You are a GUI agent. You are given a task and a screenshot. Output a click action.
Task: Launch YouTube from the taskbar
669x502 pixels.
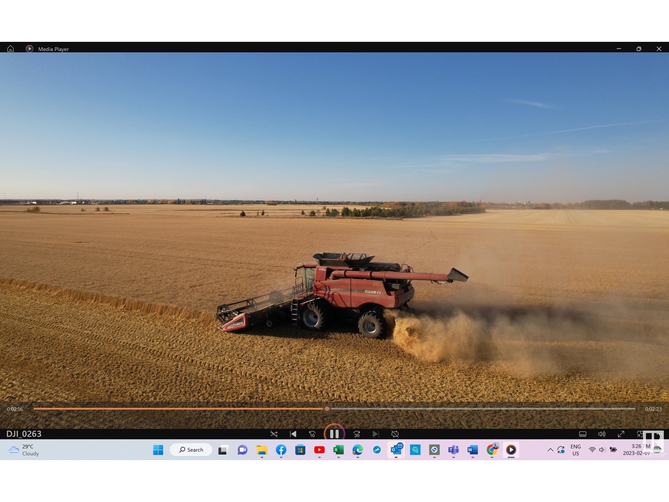click(319, 450)
